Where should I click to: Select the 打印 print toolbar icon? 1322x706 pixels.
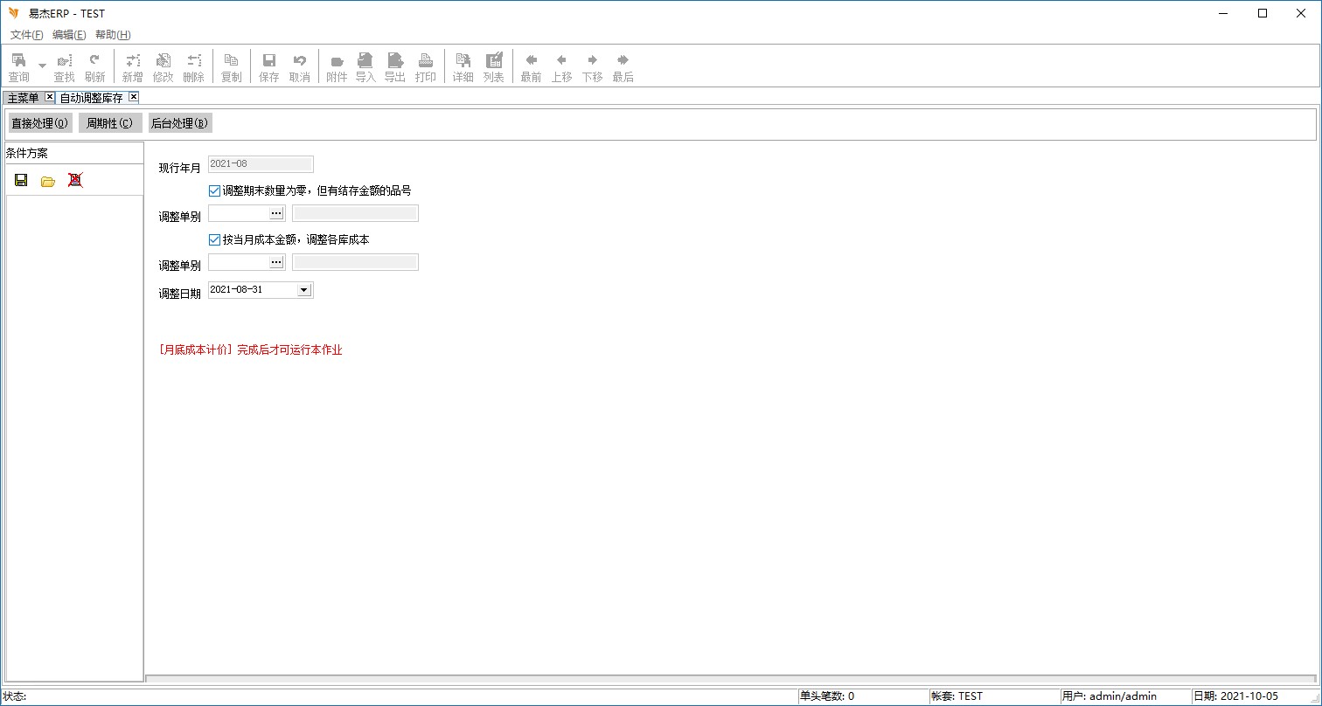[x=426, y=67]
